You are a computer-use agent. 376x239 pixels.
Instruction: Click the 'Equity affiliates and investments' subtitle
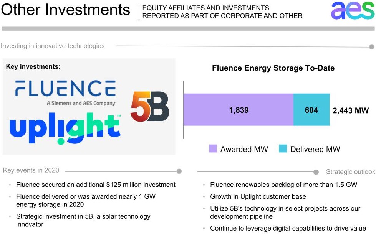[x=222, y=12]
